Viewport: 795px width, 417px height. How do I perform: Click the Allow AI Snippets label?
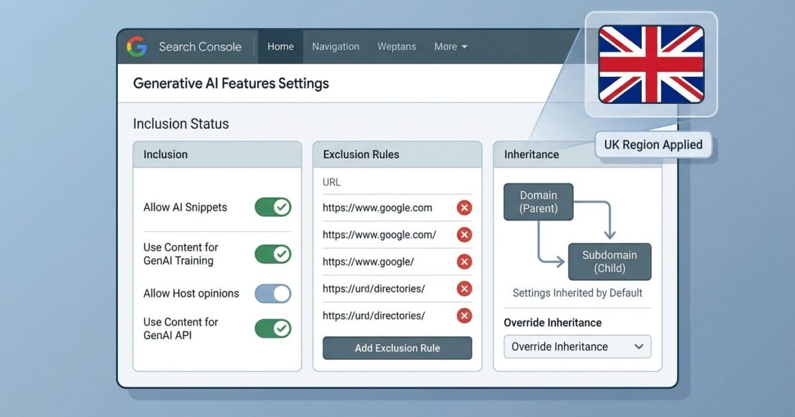click(185, 207)
